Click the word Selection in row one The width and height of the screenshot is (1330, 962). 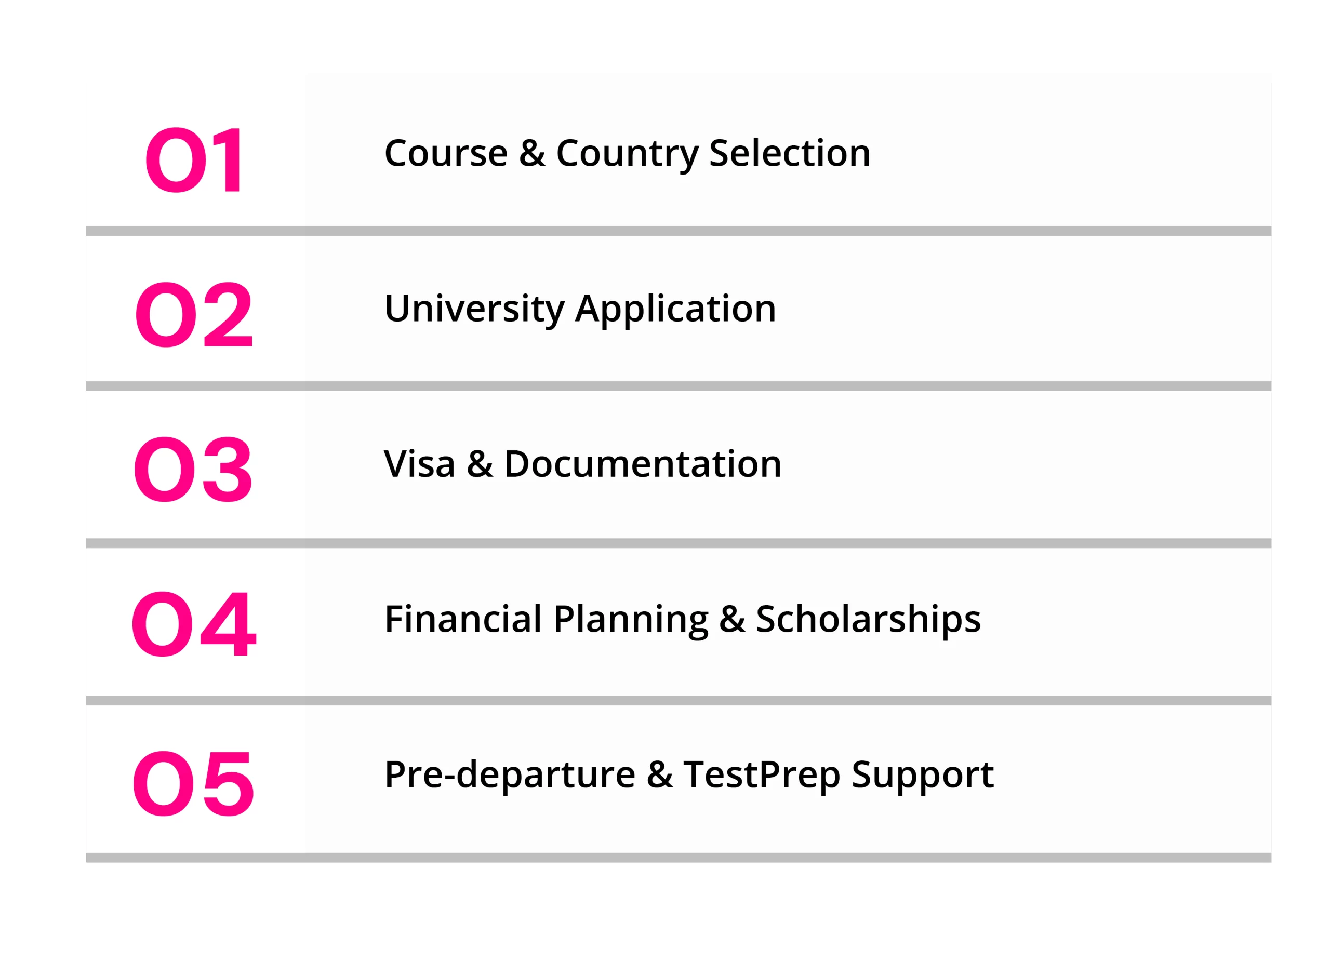pyautogui.click(x=790, y=154)
